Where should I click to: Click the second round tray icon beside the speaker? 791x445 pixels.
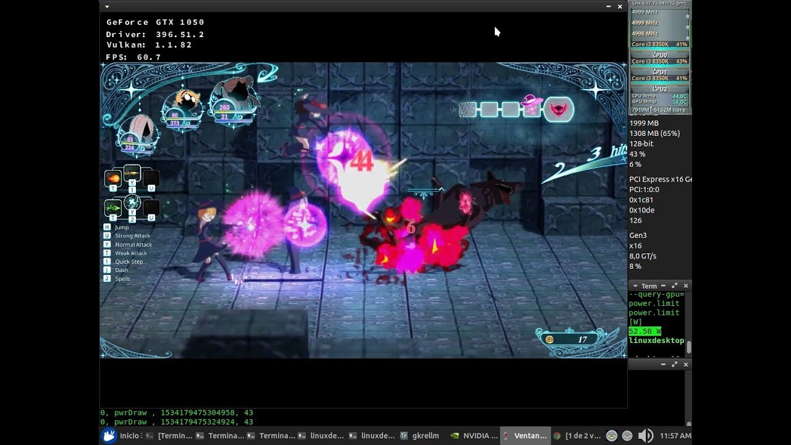[x=627, y=436]
